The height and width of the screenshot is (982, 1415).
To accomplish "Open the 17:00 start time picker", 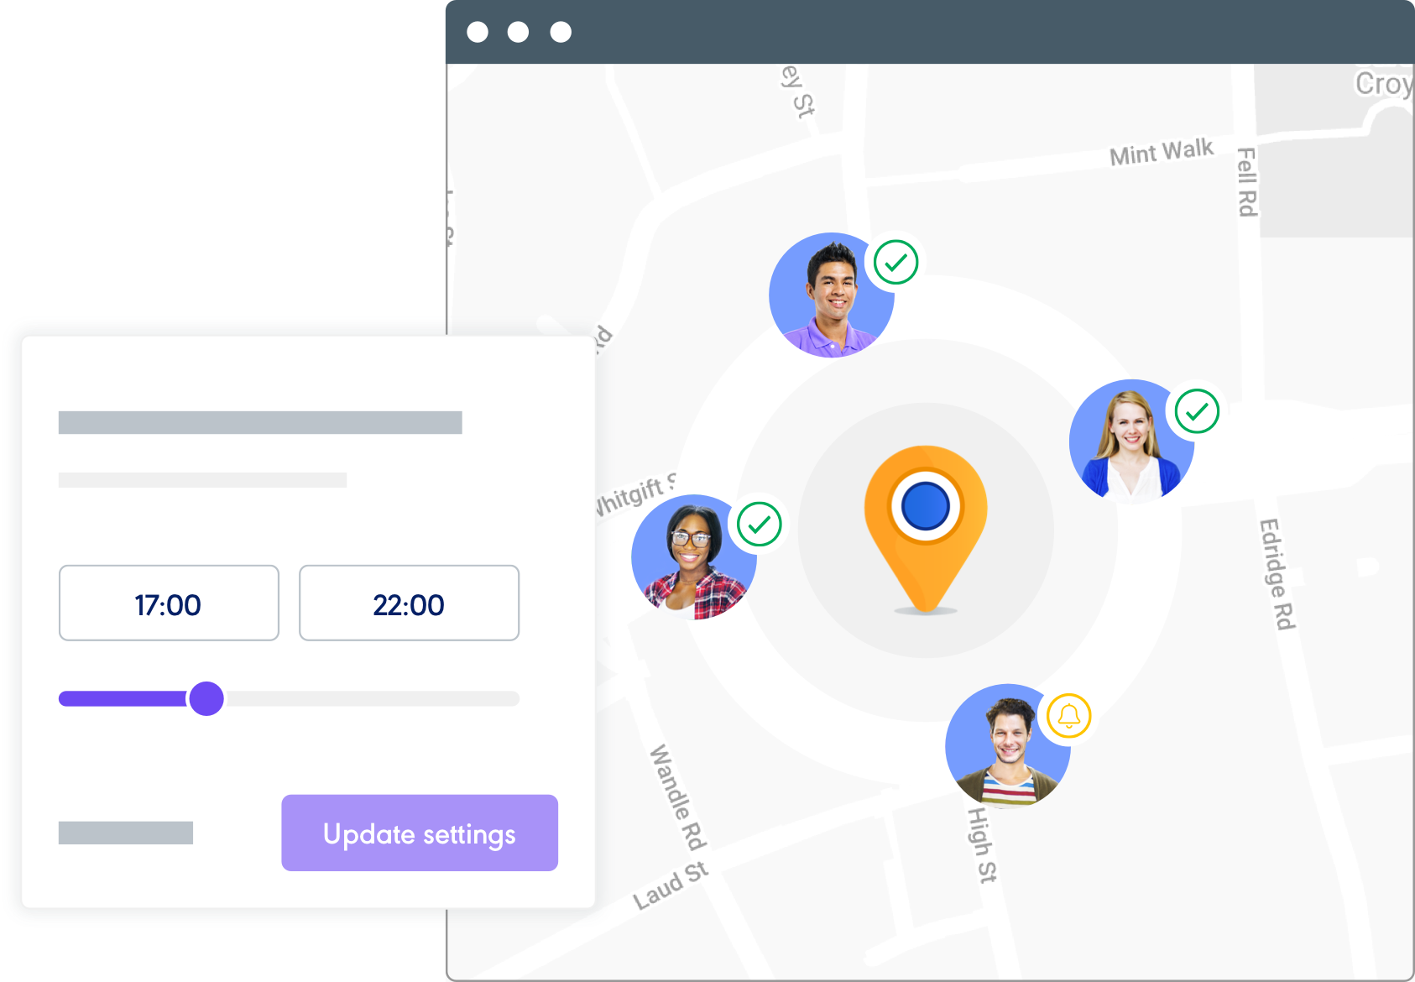I will [168, 603].
